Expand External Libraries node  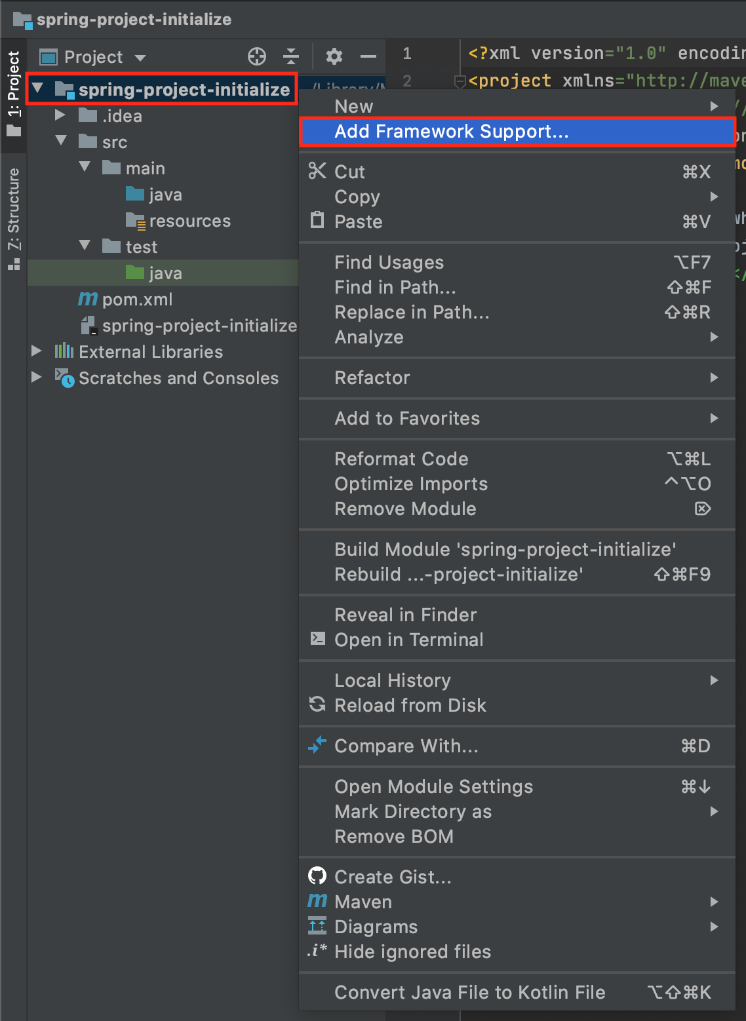[x=37, y=351]
